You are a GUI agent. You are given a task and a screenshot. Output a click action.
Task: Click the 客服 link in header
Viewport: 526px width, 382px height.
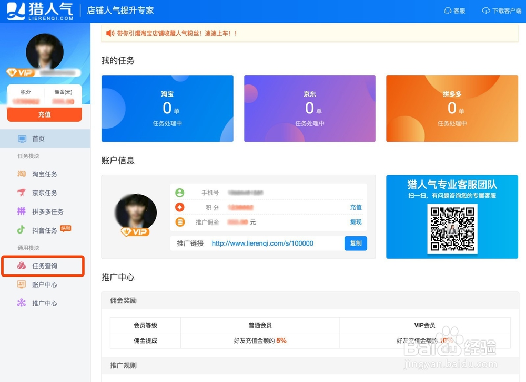454,10
